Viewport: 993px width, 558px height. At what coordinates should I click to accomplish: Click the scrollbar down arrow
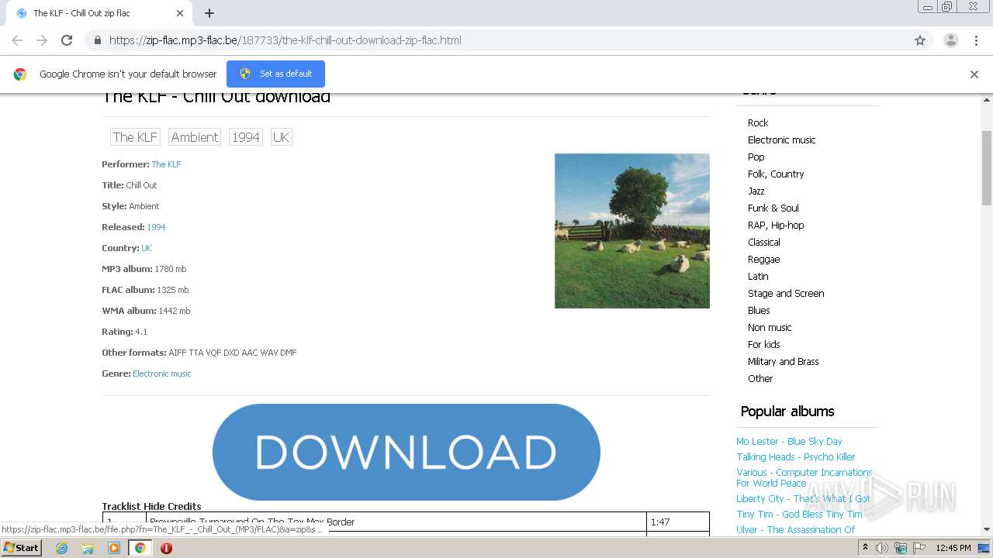point(987,529)
